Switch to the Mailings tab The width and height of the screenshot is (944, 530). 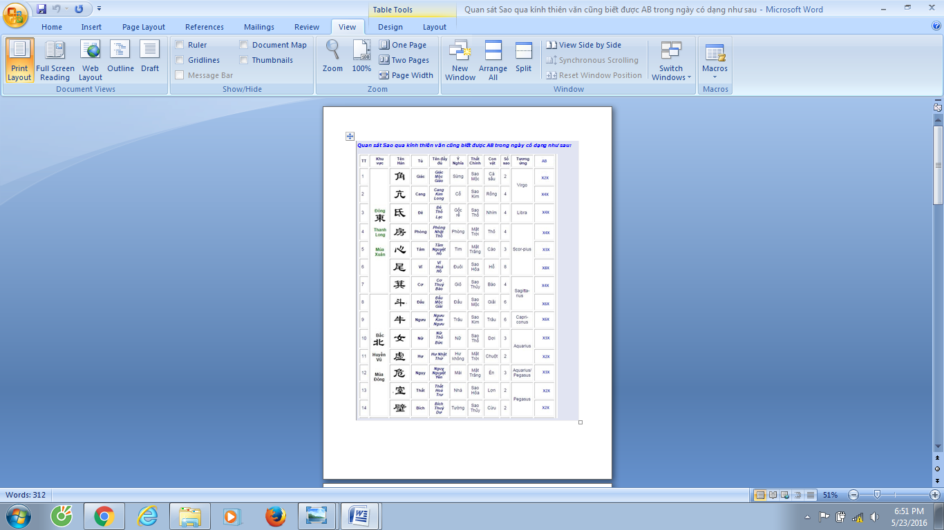(259, 27)
